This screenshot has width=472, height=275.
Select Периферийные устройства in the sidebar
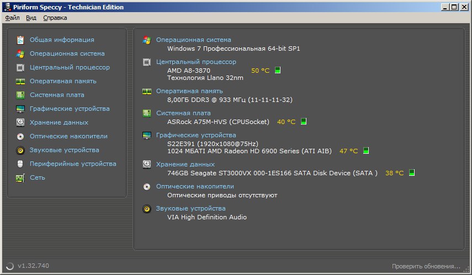click(x=73, y=164)
